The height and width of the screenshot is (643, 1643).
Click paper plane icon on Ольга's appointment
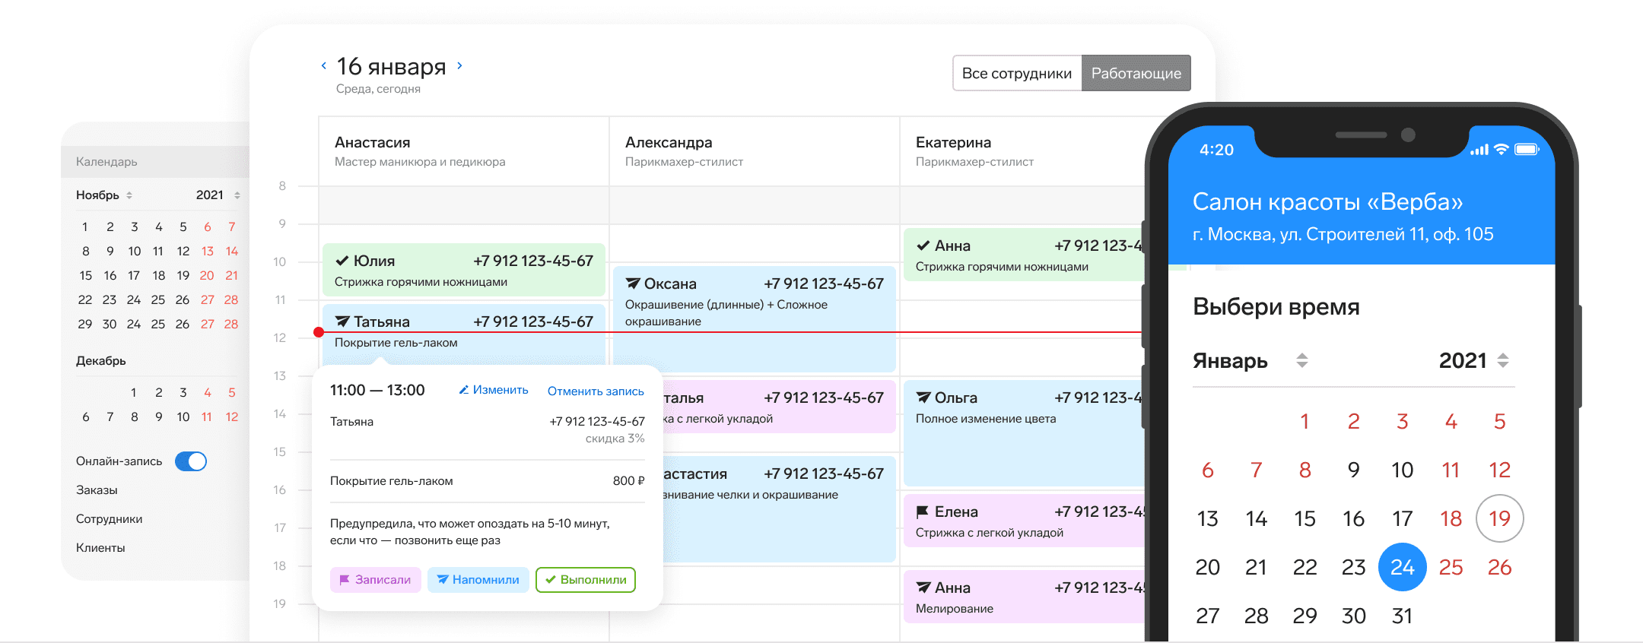[x=923, y=398]
